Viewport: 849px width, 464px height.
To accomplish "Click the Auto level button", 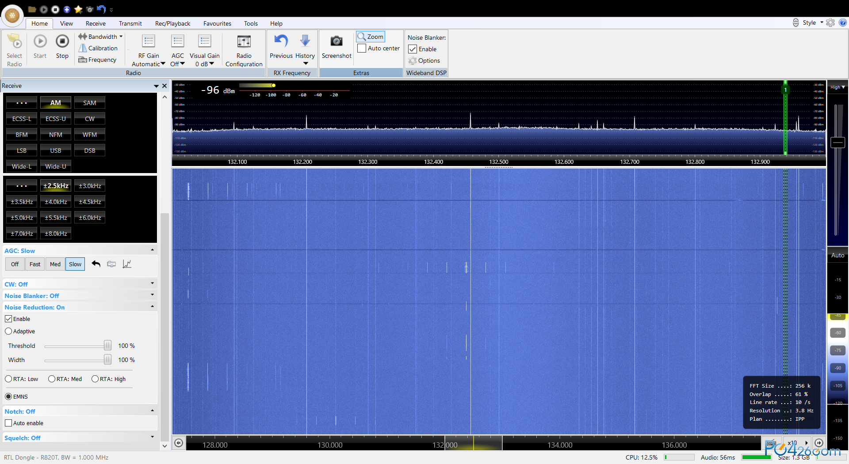I will pyautogui.click(x=838, y=255).
